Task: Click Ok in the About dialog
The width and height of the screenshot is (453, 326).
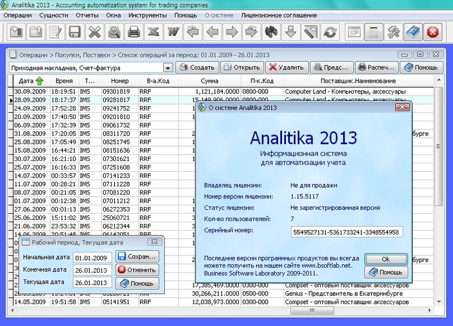Action: (386, 259)
